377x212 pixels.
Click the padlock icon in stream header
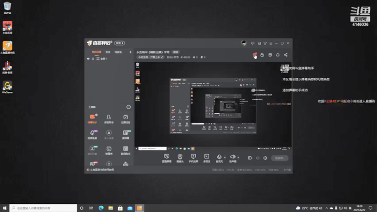point(262,55)
